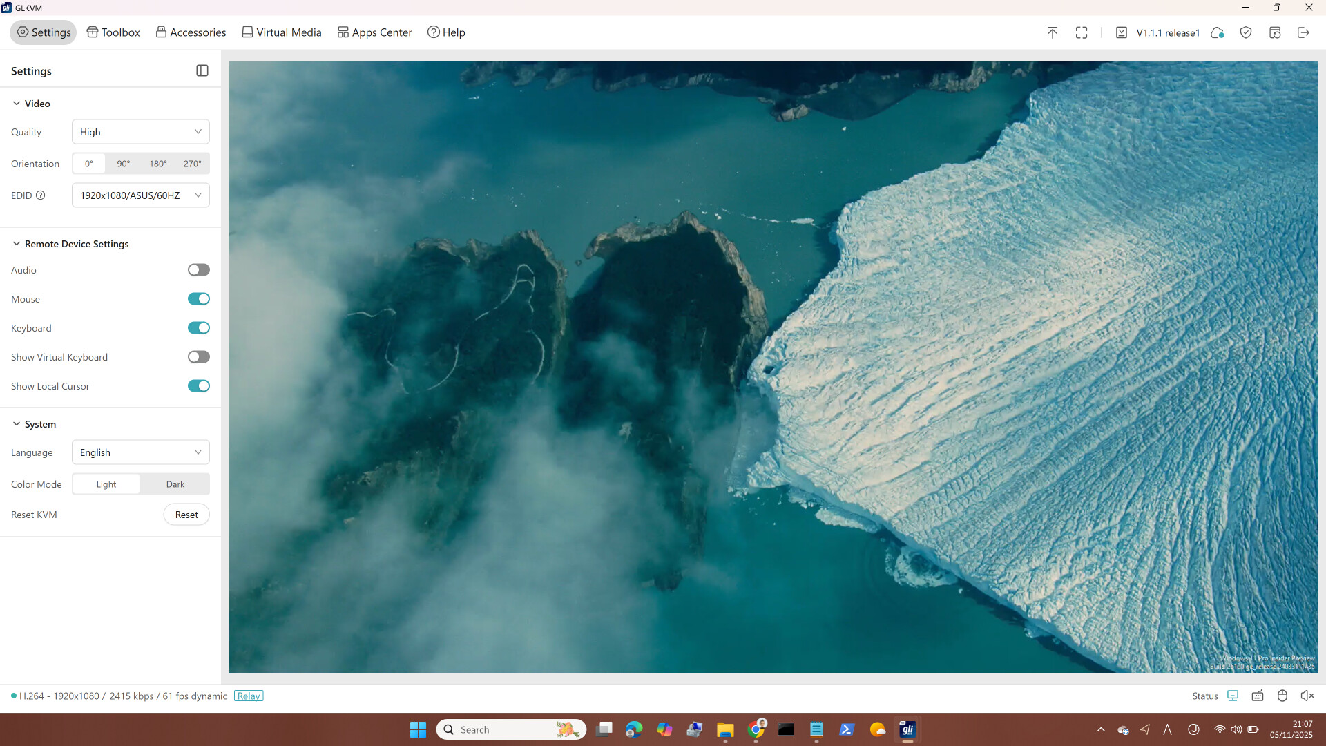Image resolution: width=1326 pixels, height=746 pixels.
Task: Collapse the Remote Device Settings section
Action: click(x=15, y=243)
